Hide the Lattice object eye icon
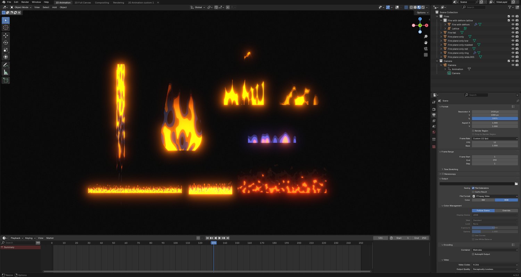The width and height of the screenshot is (521, 277). 513,28
